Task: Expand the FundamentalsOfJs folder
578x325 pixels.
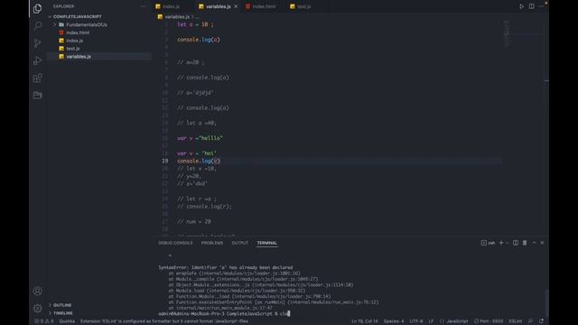Action: click(x=87, y=24)
